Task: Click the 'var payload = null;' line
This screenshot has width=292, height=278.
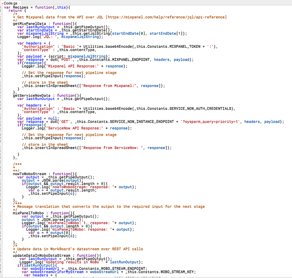Action: (38, 118)
